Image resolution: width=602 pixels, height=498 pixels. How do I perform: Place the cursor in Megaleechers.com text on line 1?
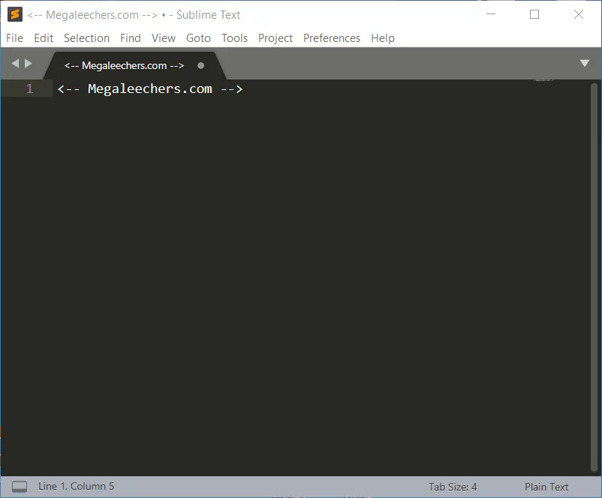click(149, 89)
